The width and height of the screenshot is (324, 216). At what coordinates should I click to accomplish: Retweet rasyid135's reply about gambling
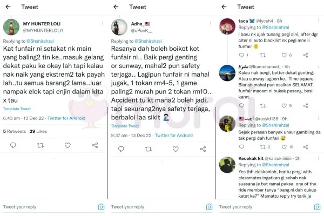pyautogui.click(x=262, y=147)
